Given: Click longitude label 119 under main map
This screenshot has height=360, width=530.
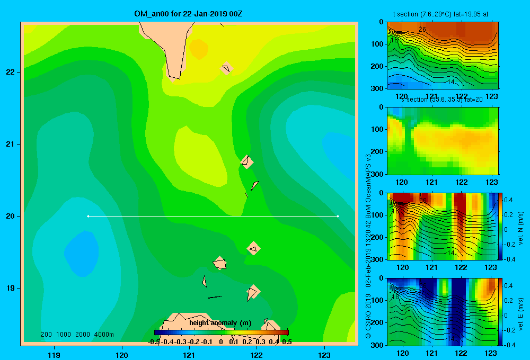Looking at the screenshot, I should [x=54, y=355].
